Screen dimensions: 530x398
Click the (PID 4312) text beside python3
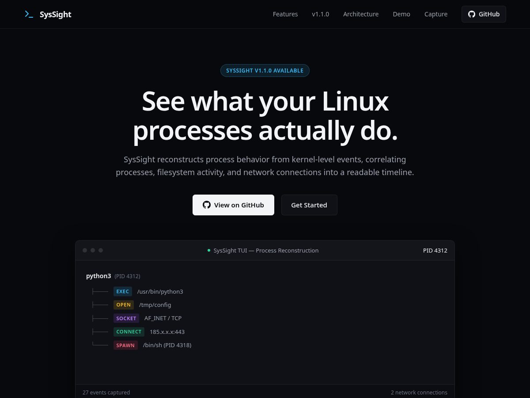click(127, 276)
